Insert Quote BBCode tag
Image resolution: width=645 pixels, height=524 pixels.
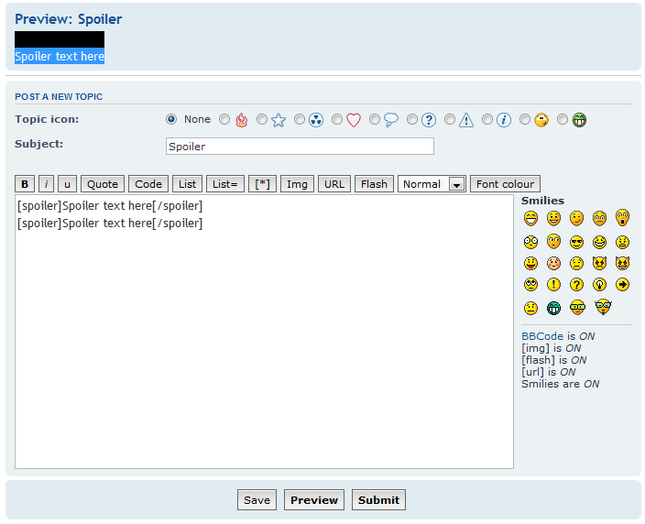click(x=103, y=184)
